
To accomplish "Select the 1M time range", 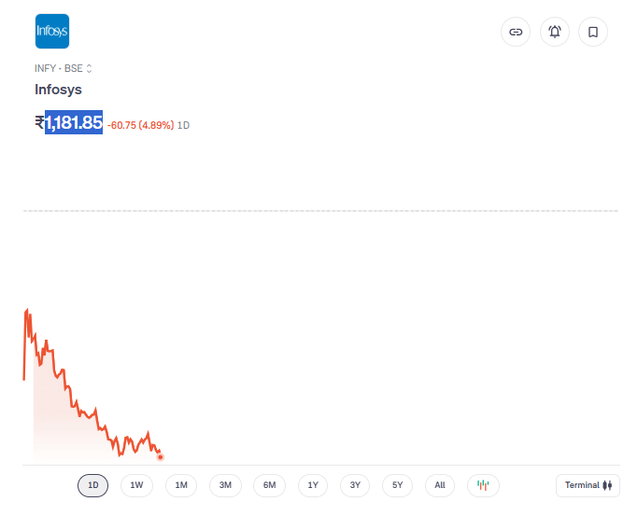I will click(181, 485).
